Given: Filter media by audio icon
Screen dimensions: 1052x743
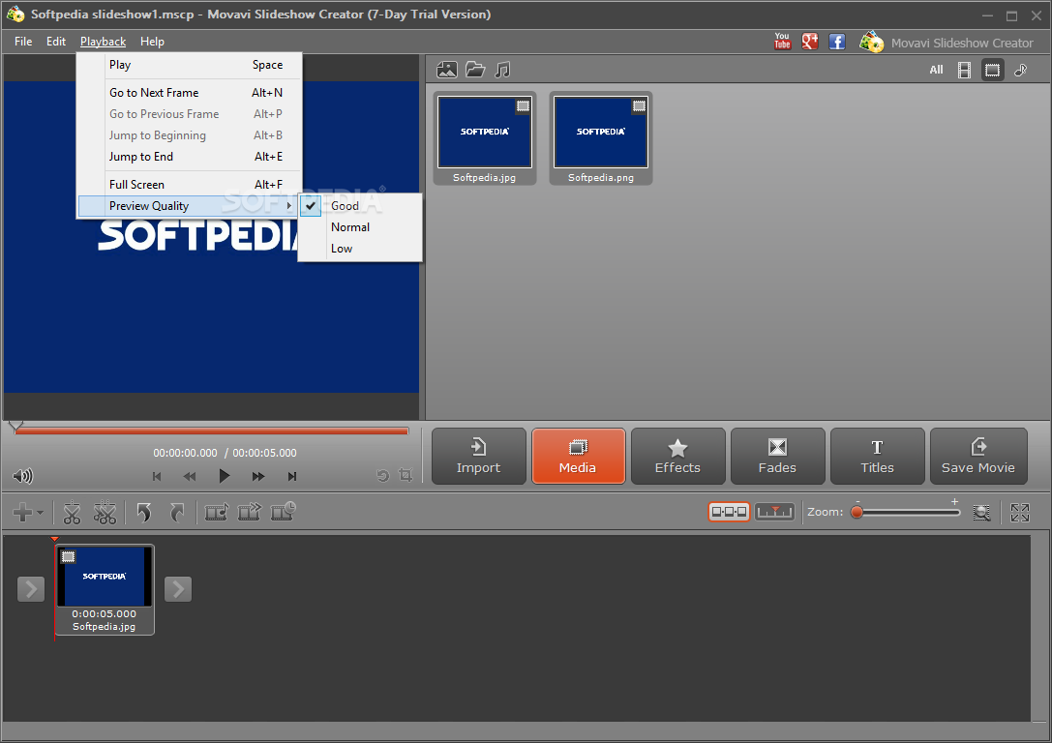Looking at the screenshot, I should click(x=1020, y=70).
